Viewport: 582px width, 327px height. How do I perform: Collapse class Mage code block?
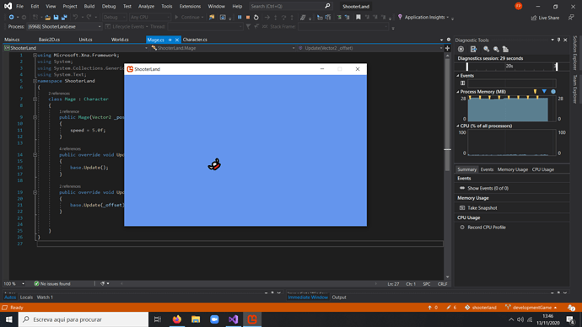35,99
